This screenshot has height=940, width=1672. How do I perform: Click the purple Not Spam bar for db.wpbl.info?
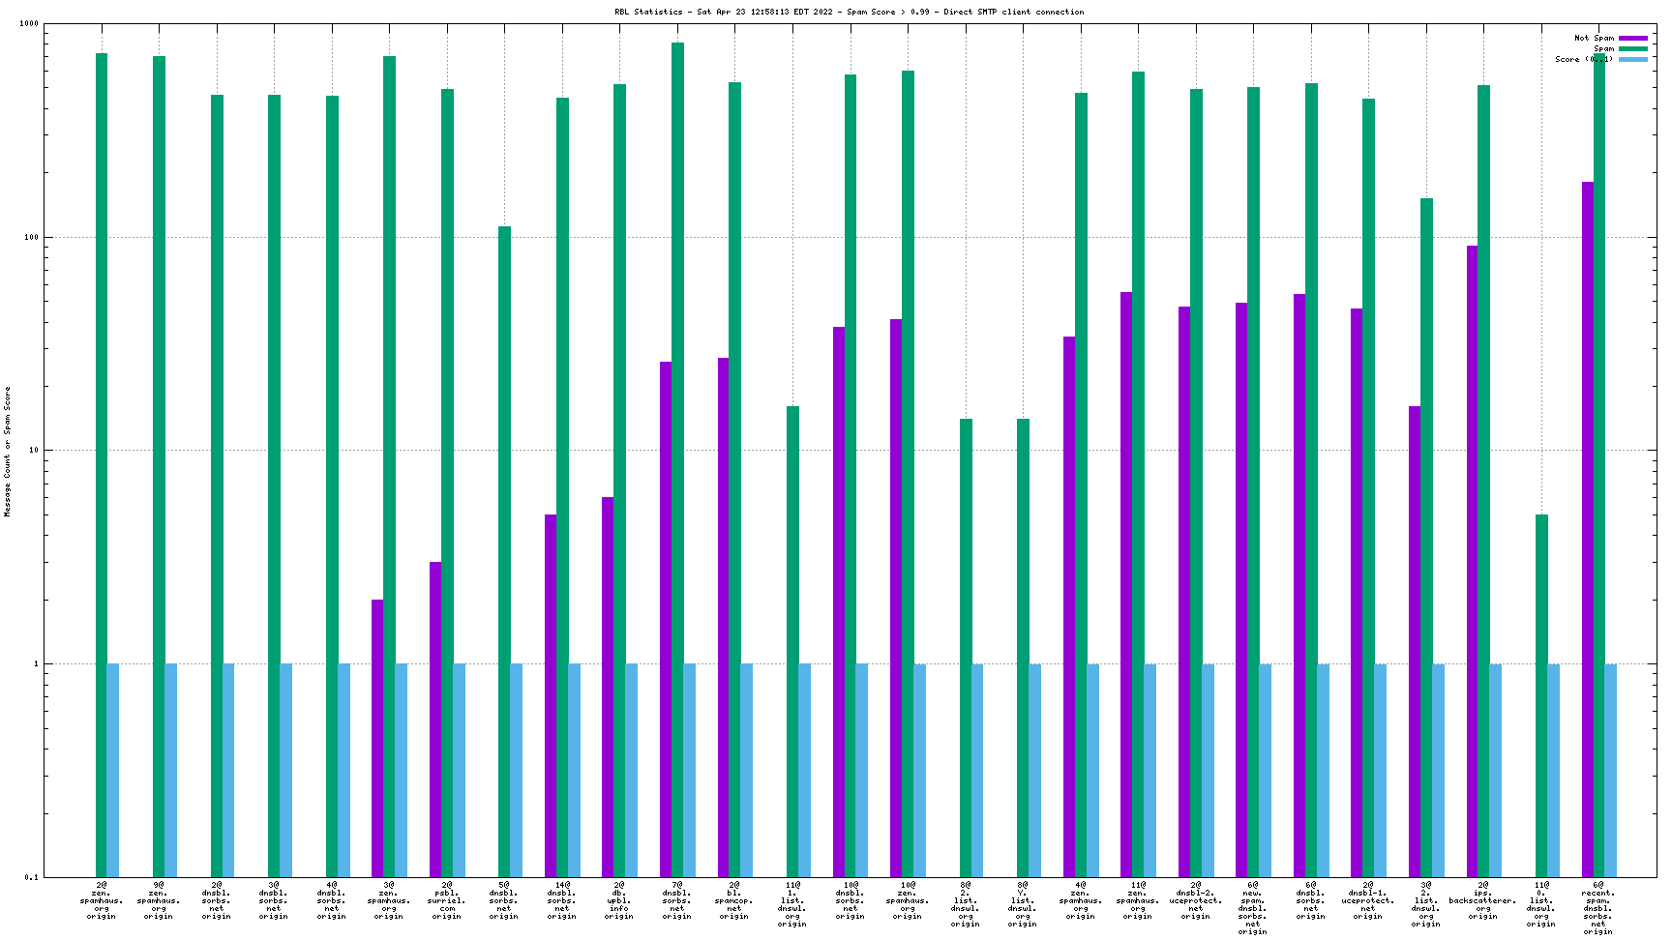click(608, 687)
